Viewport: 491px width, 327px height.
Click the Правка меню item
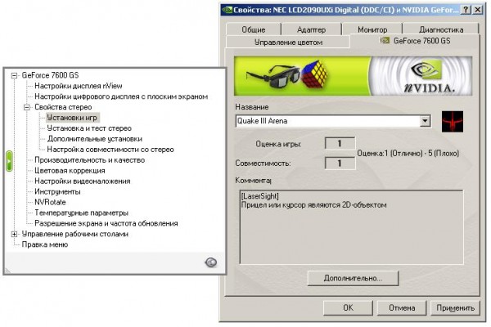click(x=45, y=244)
